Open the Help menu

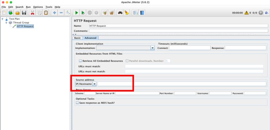(x=57, y=7)
